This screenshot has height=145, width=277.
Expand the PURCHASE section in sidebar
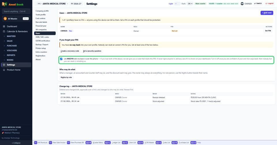coord(12,46)
